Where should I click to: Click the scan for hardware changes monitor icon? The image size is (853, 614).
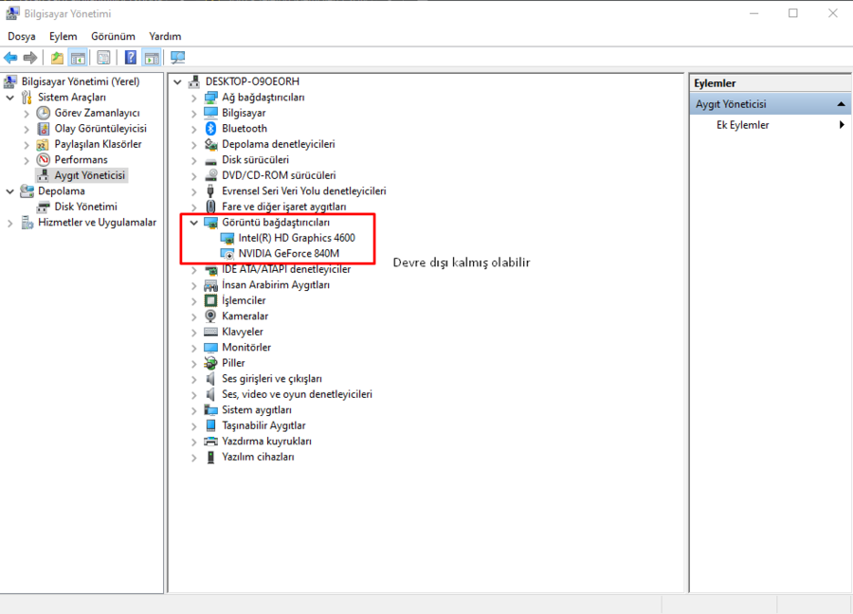(178, 58)
